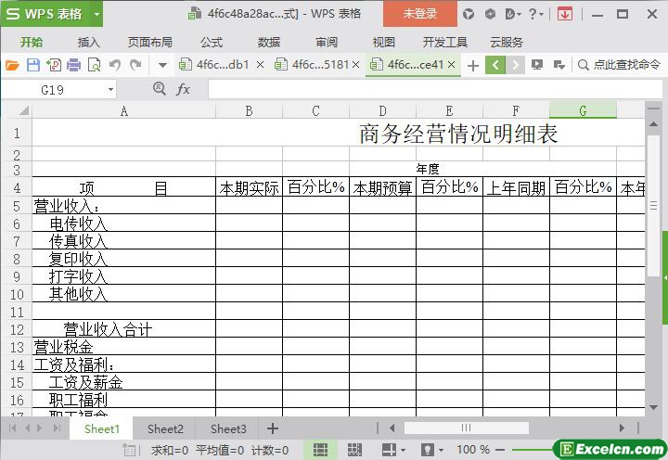Switch to page break preview view
The image size is (668, 460).
tap(354, 450)
